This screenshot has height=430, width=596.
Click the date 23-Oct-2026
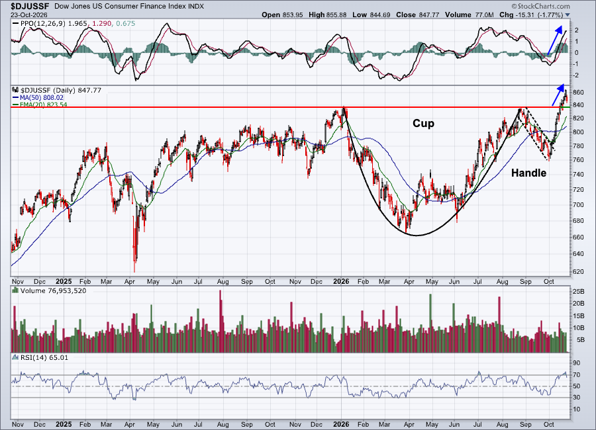point(29,15)
